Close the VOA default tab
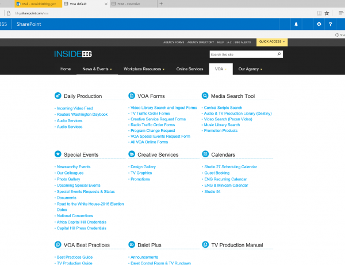345x265 pixels. (106, 4)
